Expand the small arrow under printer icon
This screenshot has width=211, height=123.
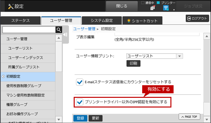(x=174, y=10)
